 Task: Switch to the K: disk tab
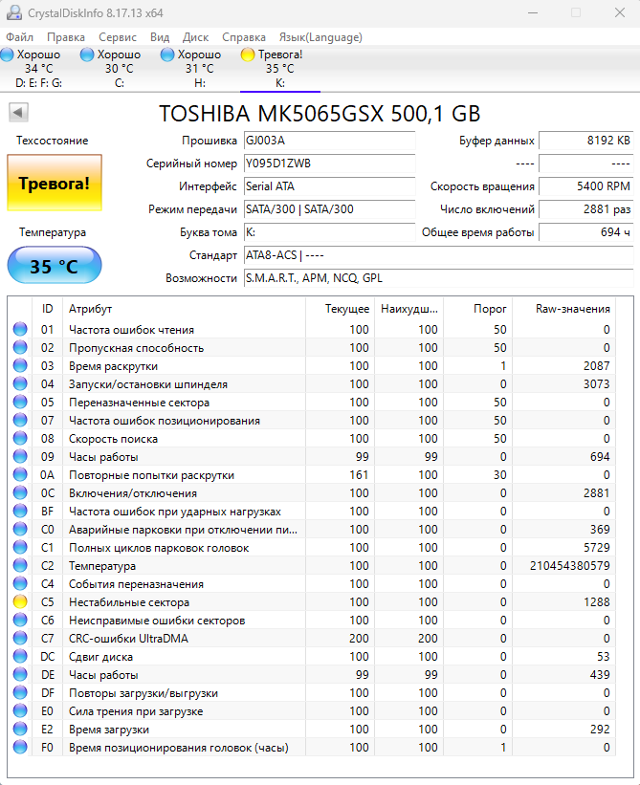coord(280,69)
